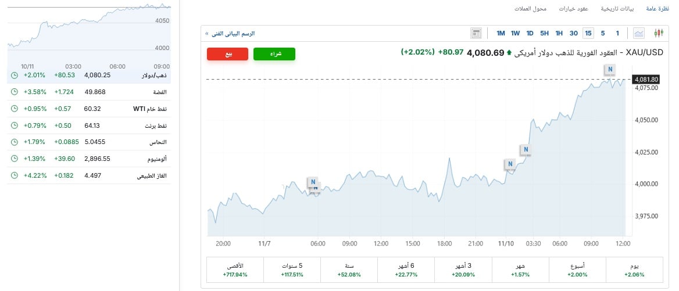Screen dimensions: 679x291
Task: Click the clock icon beside aluminium row
Action: tap(15, 159)
